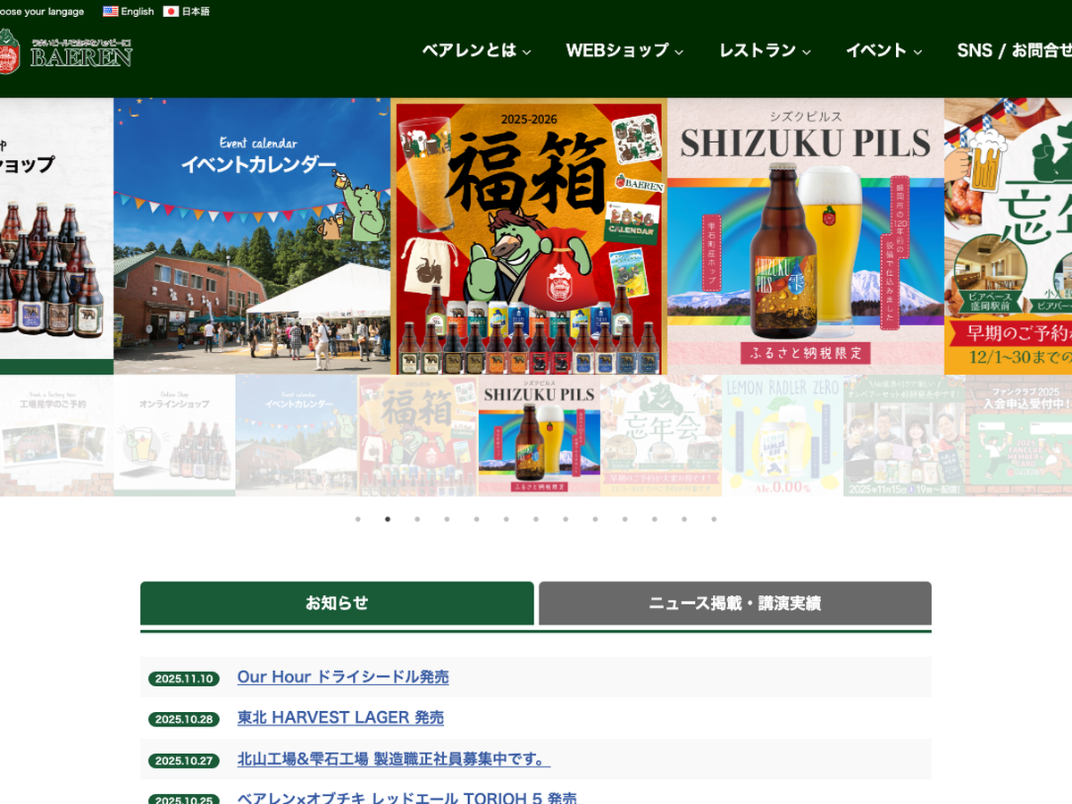Switch to the お知らせ tab
The width and height of the screenshot is (1072, 804).
(x=337, y=603)
